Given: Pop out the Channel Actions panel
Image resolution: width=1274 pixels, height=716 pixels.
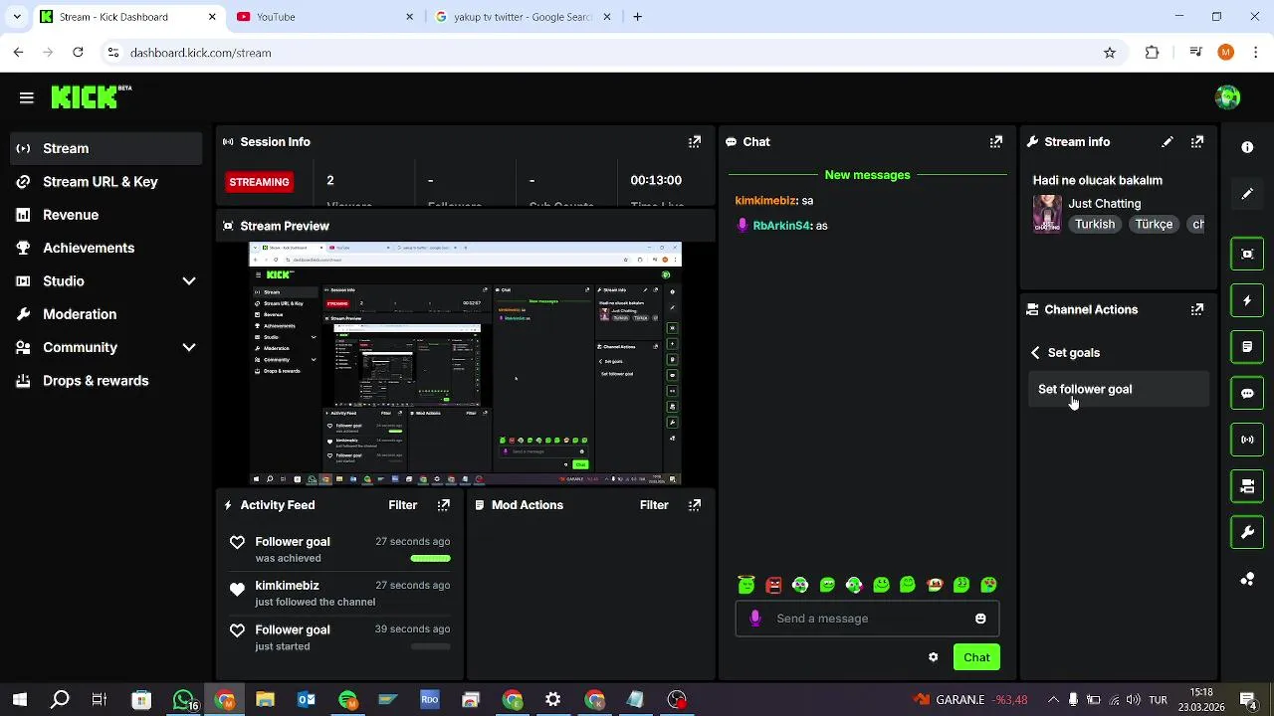Looking at the screenshot, I should (1197, 309).
